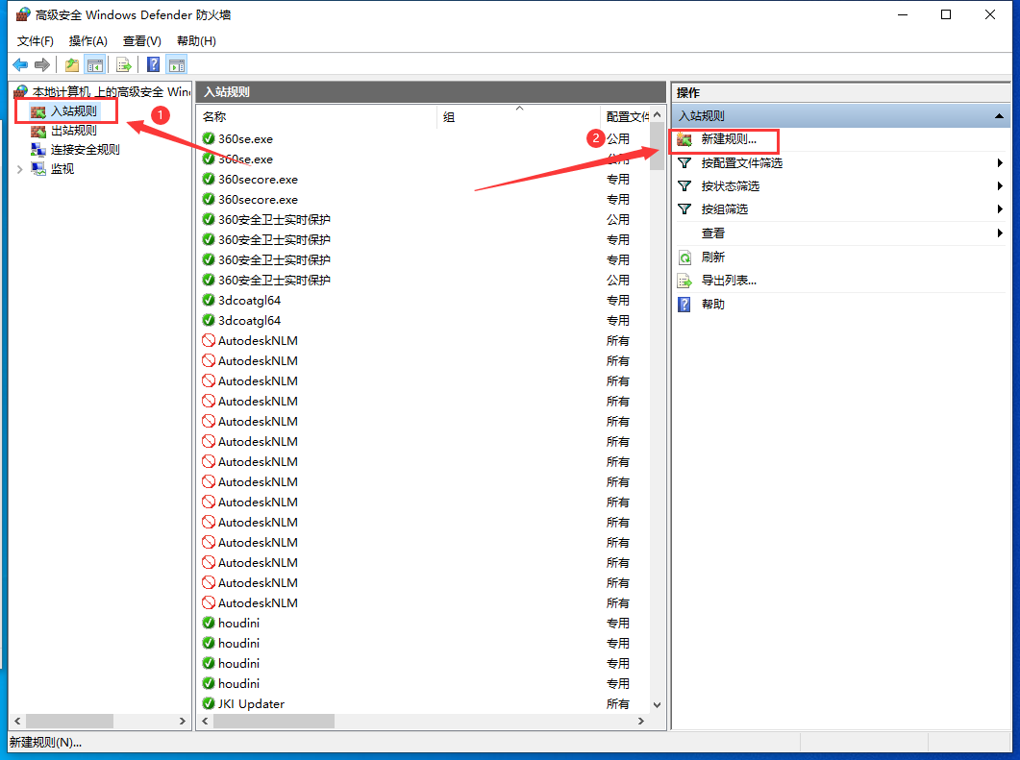This screenshot has height=760, width=1020.
Task: Click the rule list horizontal scrollbar thumb
Action: pos(274,721)
